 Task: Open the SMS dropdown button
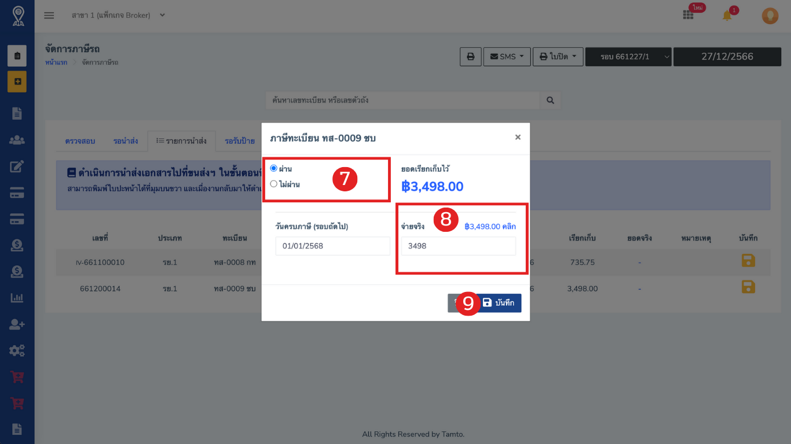tap(507, 57)
